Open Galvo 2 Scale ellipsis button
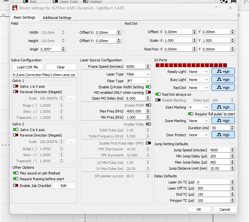249x222 pixels. pyautogui.click(x=71, y=142)
